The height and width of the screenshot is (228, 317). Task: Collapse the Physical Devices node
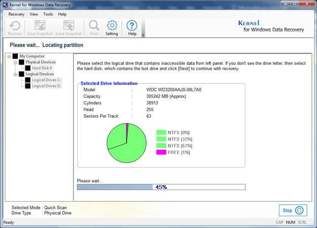click(15, 62)
